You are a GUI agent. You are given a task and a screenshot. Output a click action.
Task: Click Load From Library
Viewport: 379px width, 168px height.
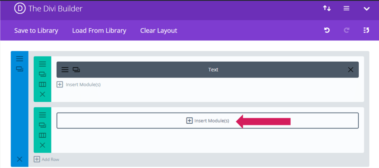tap(99, 31)
